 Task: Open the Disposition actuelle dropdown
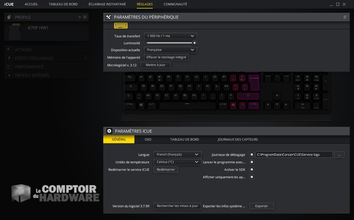pyautogui.click(x=171, y=50)
